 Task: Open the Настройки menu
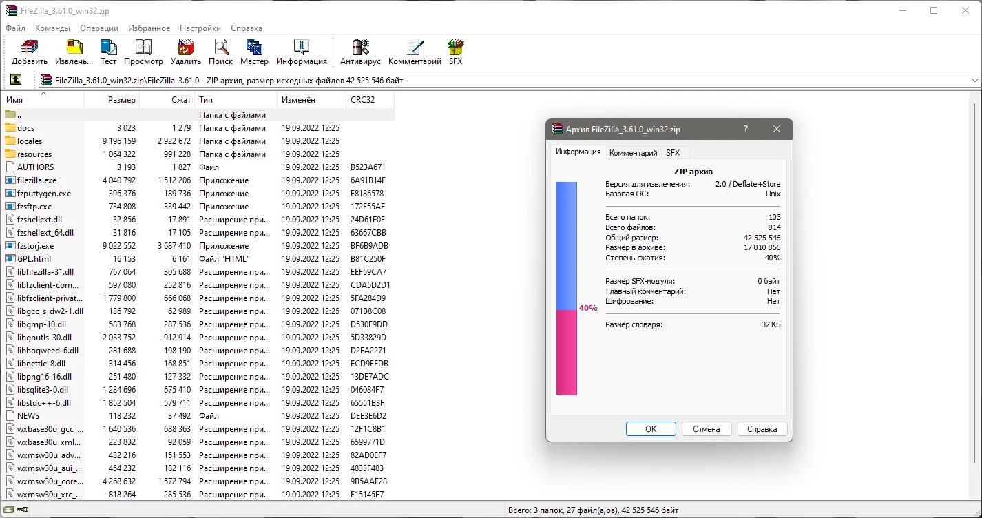[200, 28]
